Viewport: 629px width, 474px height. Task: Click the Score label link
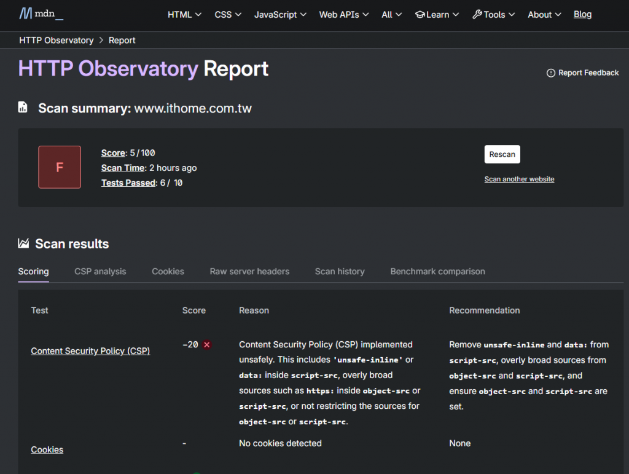[113, 153]
